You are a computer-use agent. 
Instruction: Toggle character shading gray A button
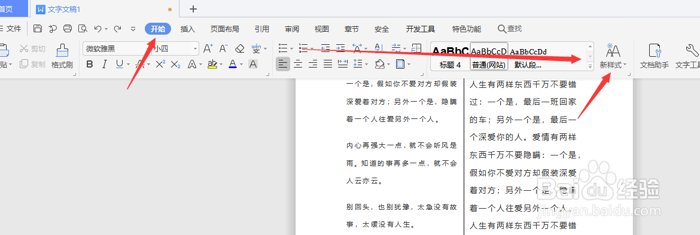click(253, 64)
